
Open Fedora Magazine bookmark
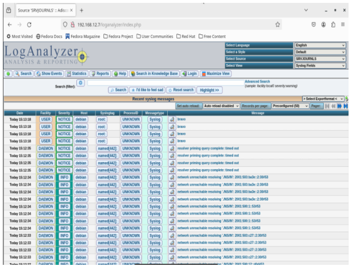click(83, 36)
